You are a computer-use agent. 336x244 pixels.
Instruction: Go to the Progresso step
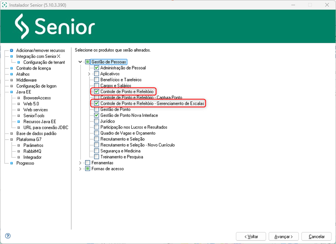(x=25, y=163)
